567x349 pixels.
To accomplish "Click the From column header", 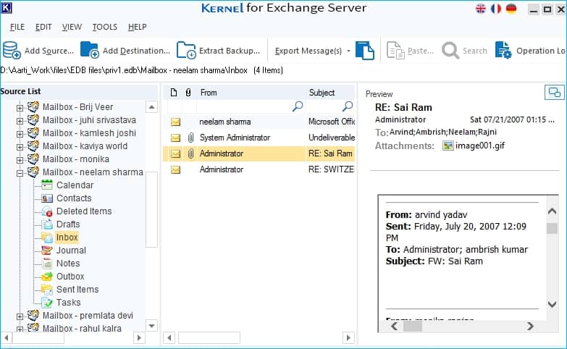I will [x=251, y=93].
